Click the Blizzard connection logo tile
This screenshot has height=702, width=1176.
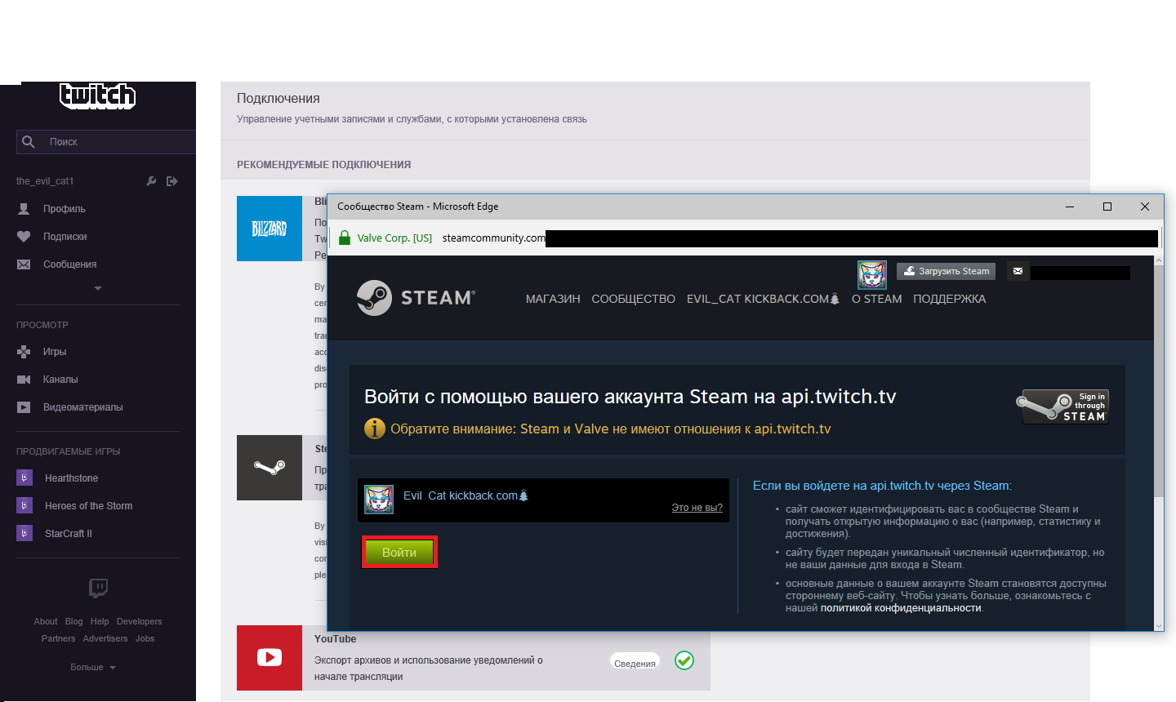click(x=269, y=229)
